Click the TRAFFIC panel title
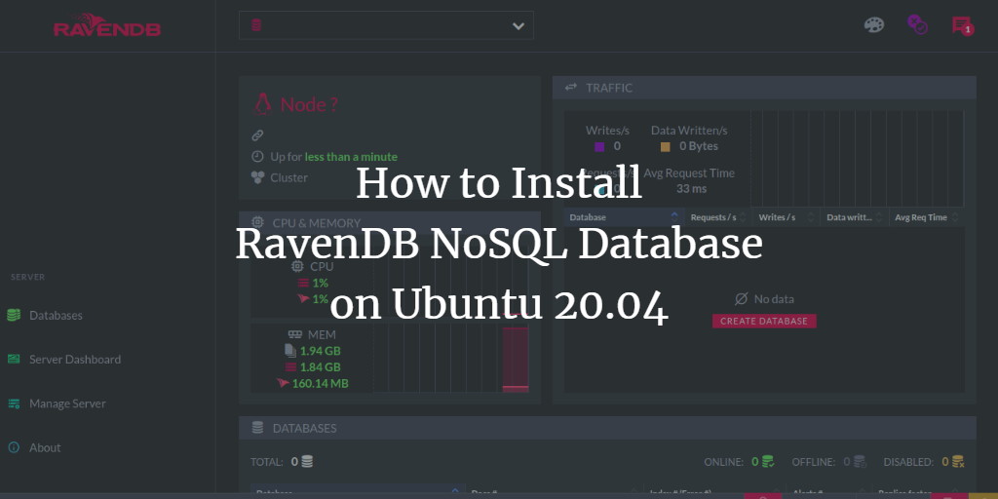The image size is (998, 499). point(609,88)
